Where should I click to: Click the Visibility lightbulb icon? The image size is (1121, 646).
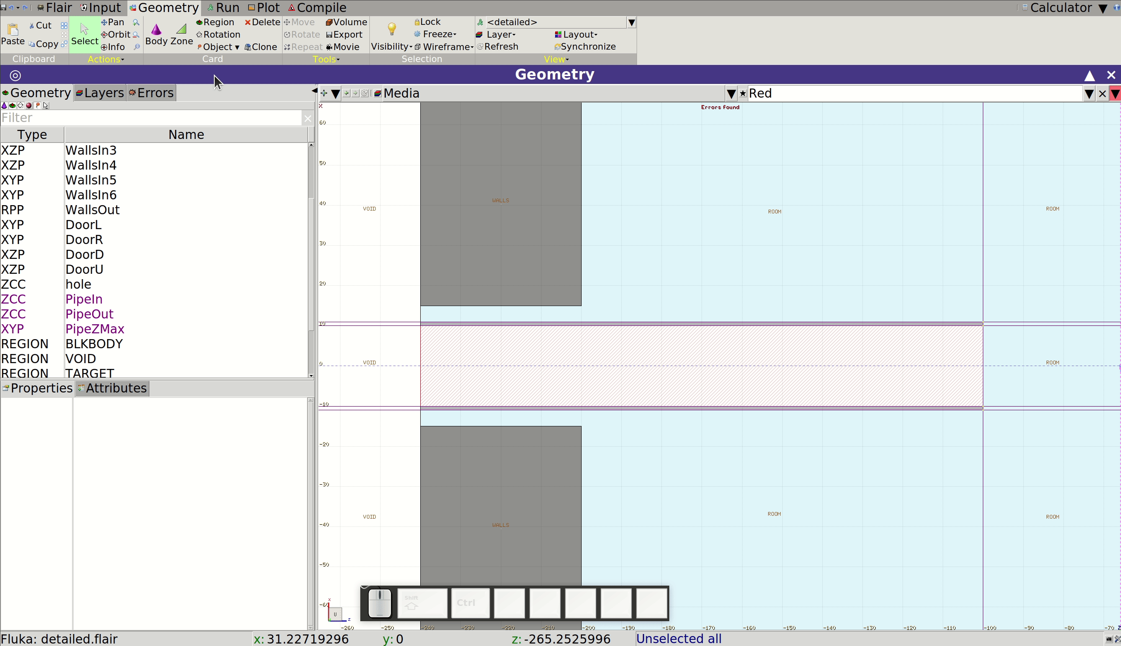click(391, 29)
